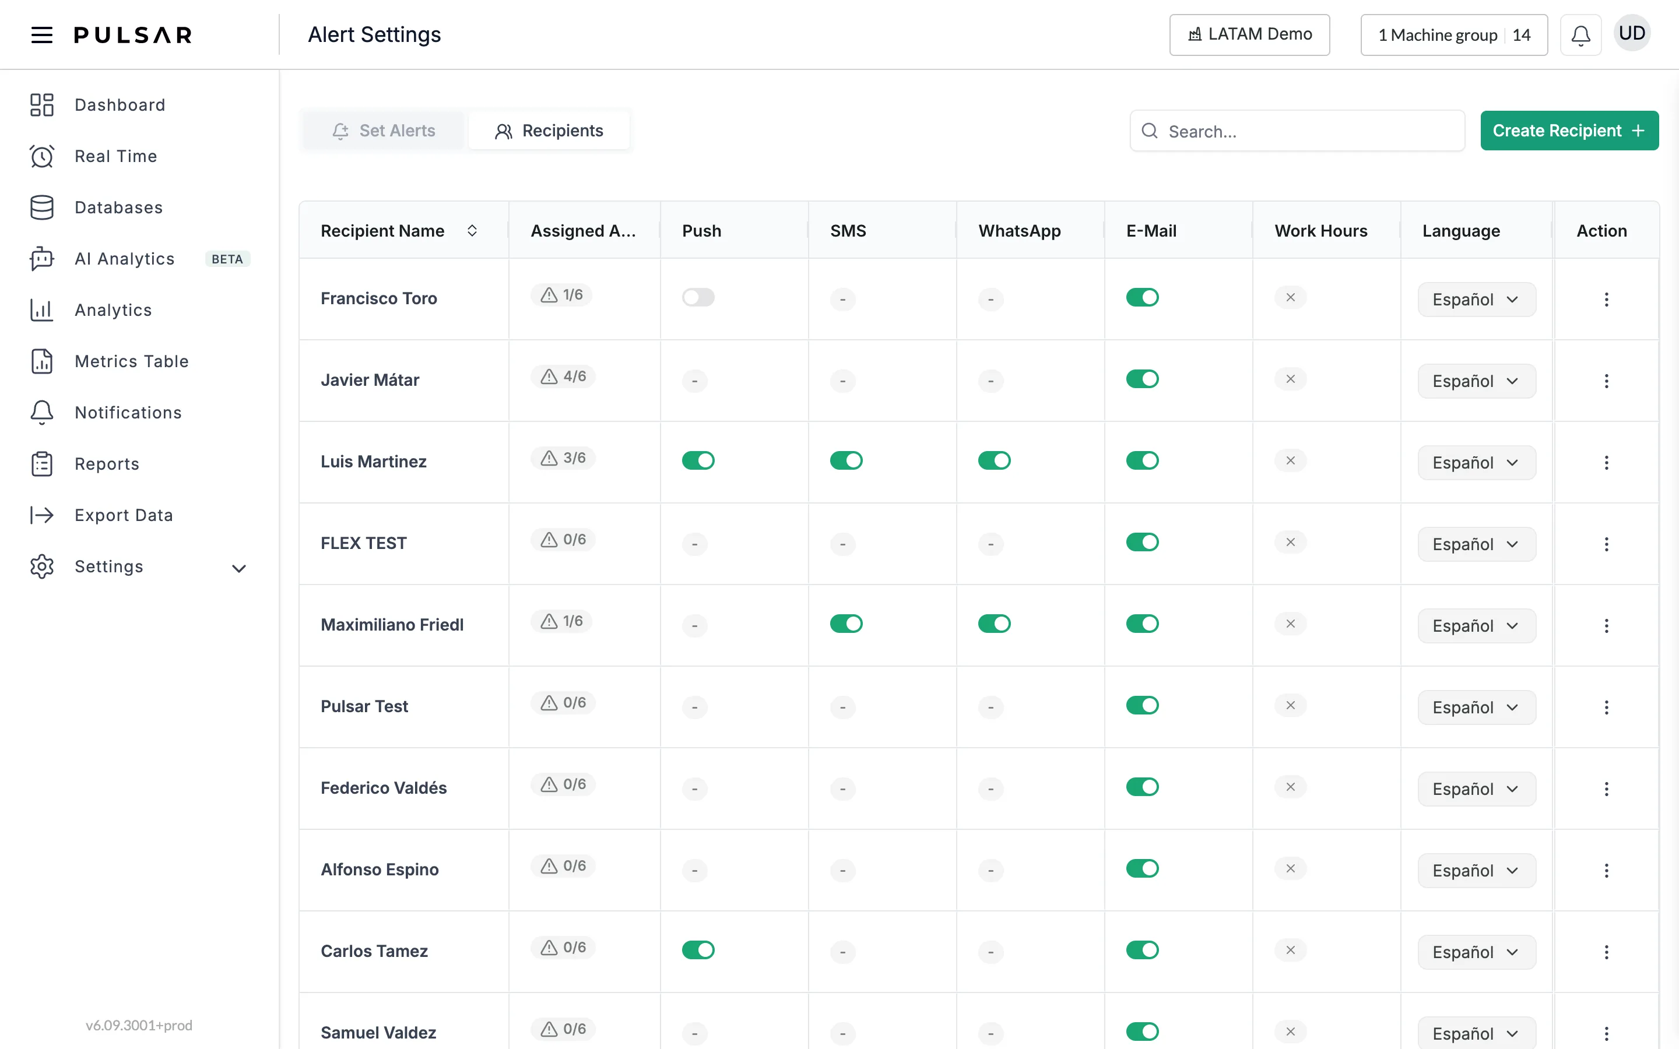1679x1049 pixels.
Task: Click work hours X icon for Pulsar Test
Action: pos(1291,706)
